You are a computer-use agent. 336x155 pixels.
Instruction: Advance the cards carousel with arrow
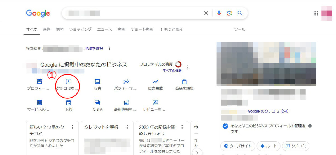(x=197, y=152)
